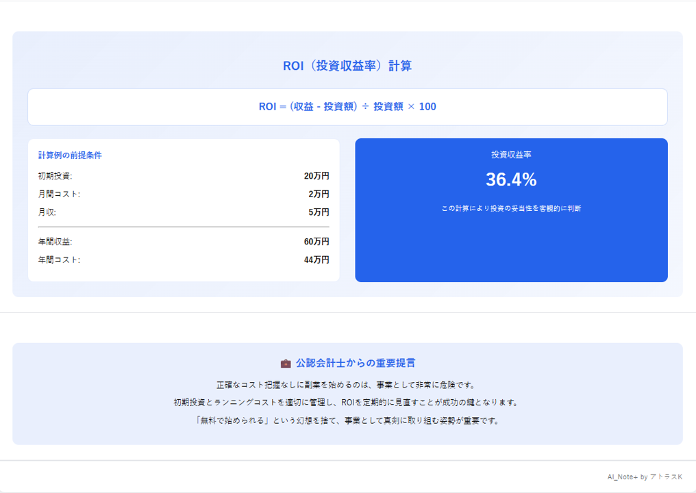Click the 年間コスト: label
This screenshot has width=696, height=493.
[x=59, y=260]
